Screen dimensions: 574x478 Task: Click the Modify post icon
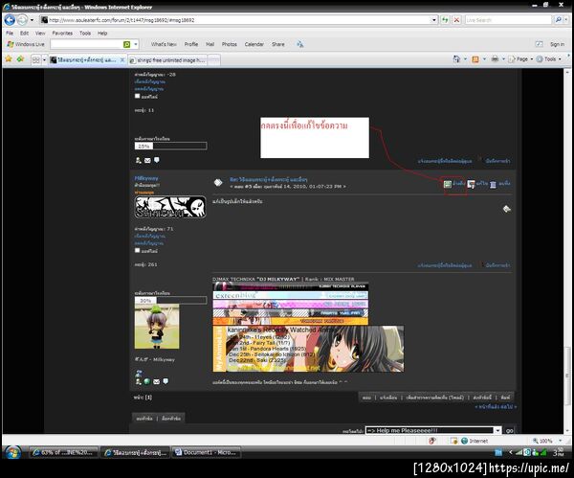pos(471,184)
